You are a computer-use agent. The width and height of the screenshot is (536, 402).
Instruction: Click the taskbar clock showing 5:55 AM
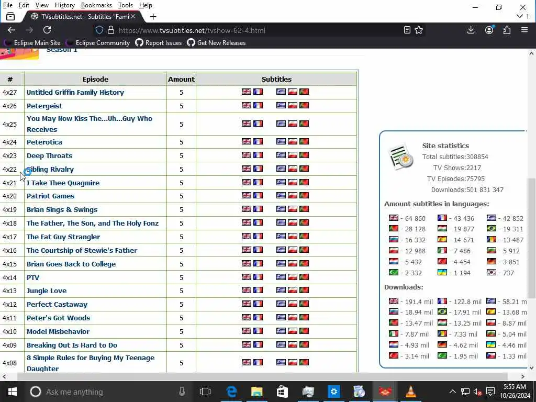[x=515, y=392]
